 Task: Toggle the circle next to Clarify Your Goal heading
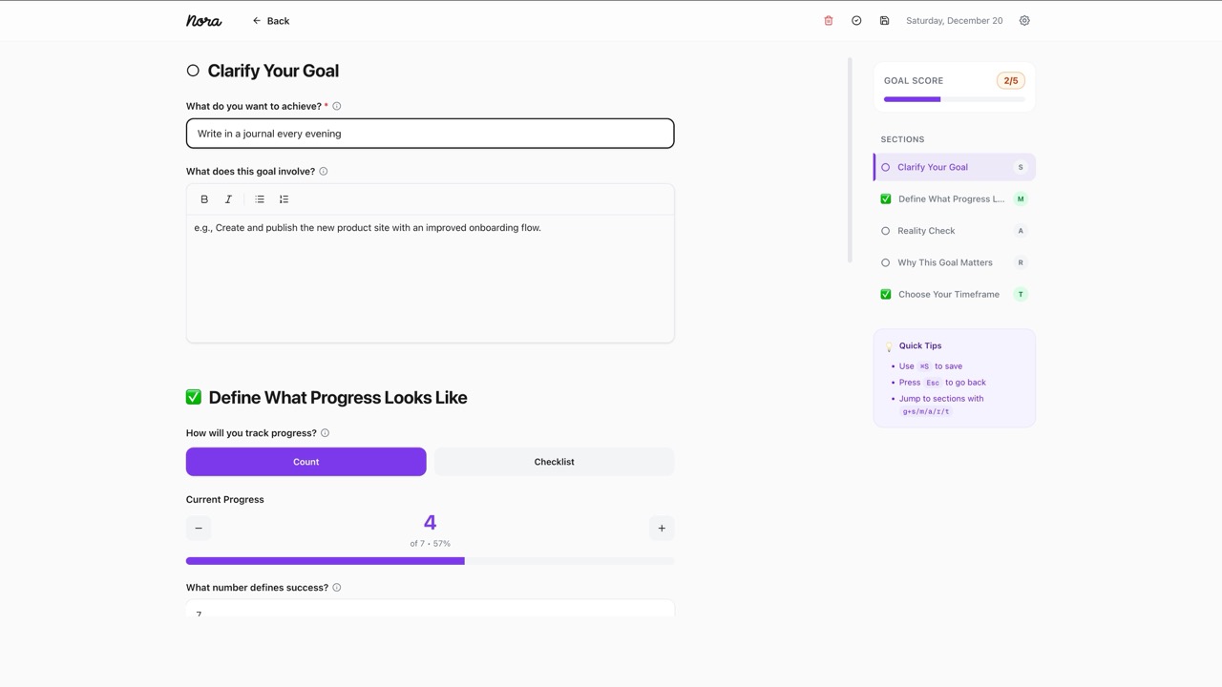pos(193,71)
